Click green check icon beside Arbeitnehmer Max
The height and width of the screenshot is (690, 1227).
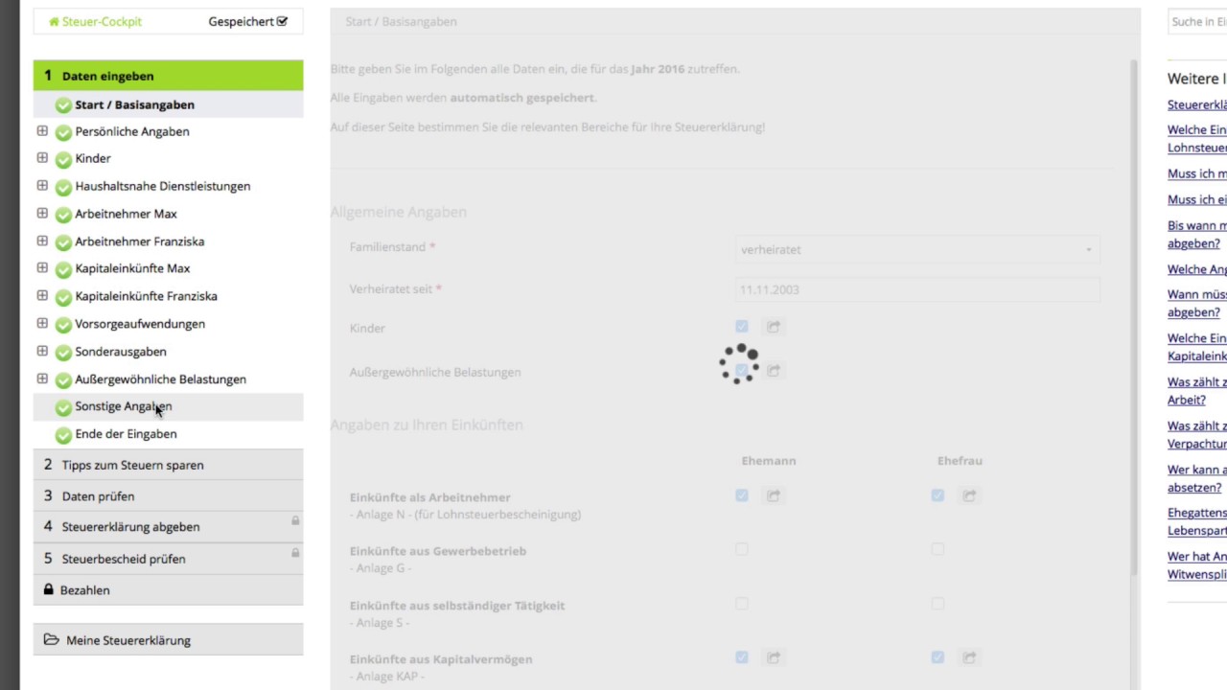pyautogui.click(x=63, y=215)
